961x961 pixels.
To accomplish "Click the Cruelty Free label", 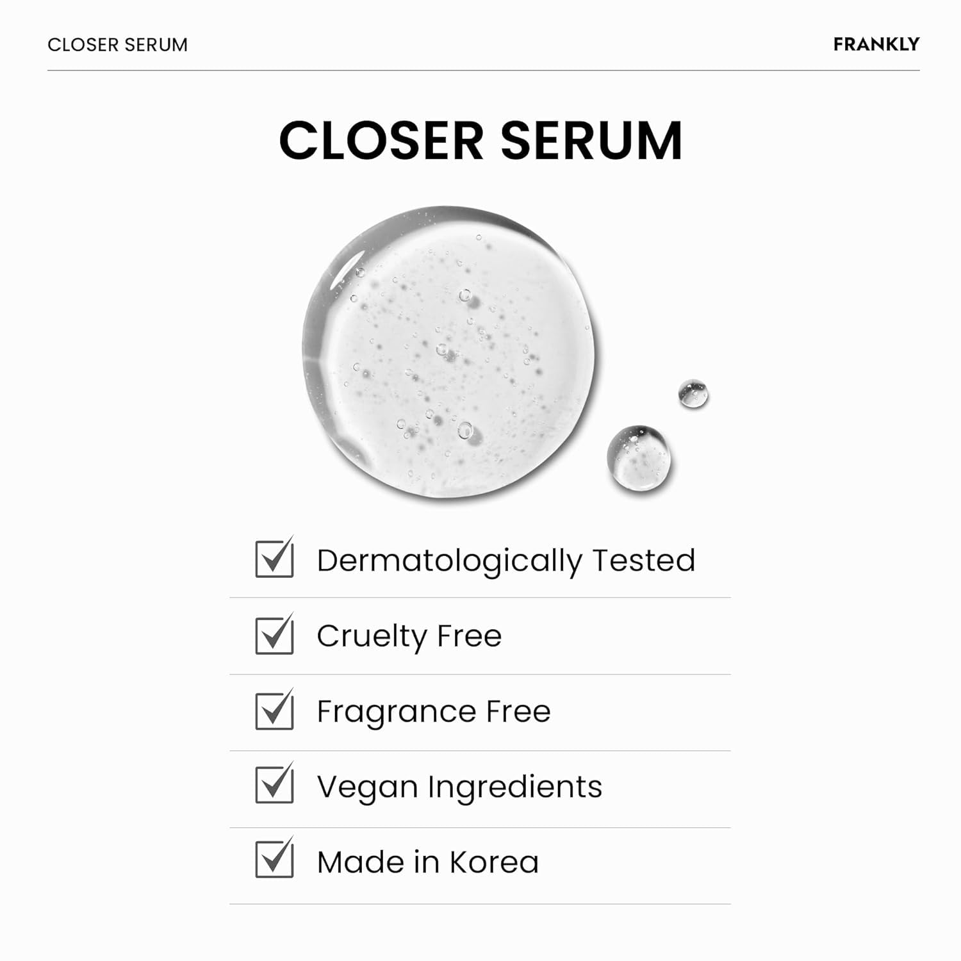I will 409,636.
